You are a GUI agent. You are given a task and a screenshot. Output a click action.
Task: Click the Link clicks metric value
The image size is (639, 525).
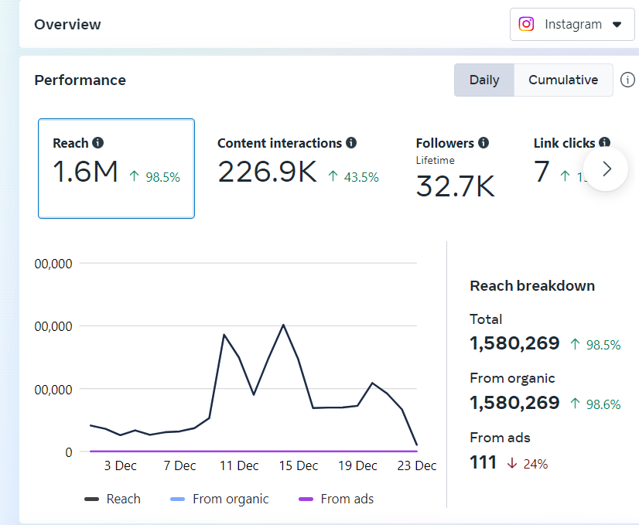coord(542,171)
